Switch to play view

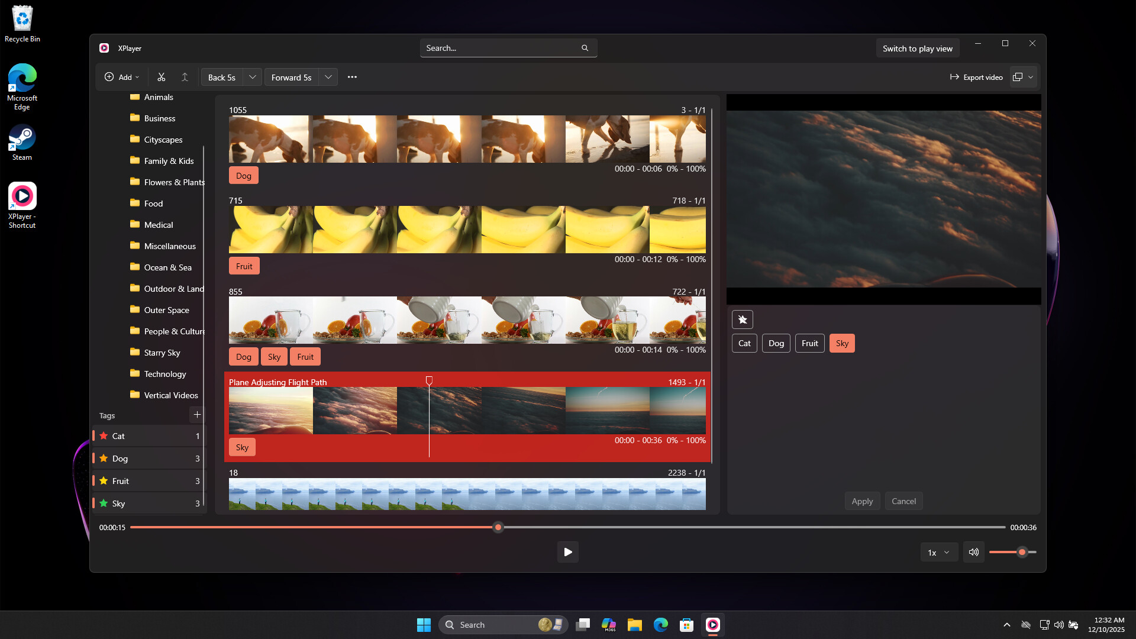coord(918,48)
